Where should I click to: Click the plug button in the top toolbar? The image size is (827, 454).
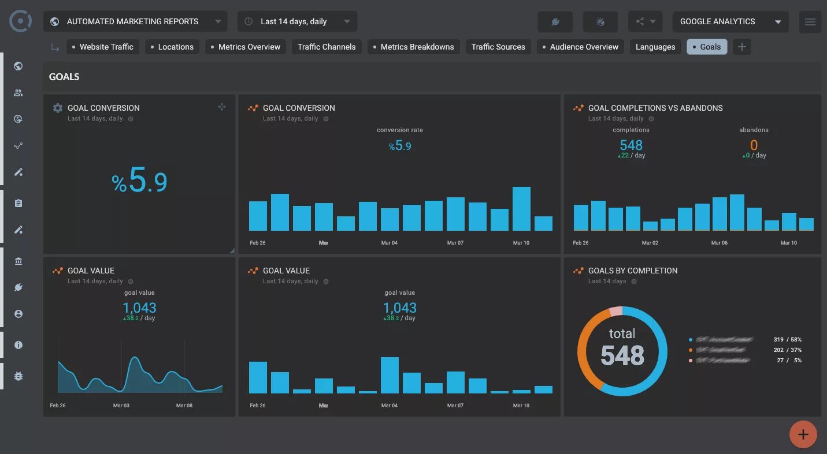tap(555, 22)
